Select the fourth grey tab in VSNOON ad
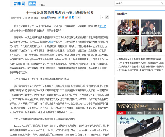This screenshot has width=165, height=137. click(x=149, y=113)
